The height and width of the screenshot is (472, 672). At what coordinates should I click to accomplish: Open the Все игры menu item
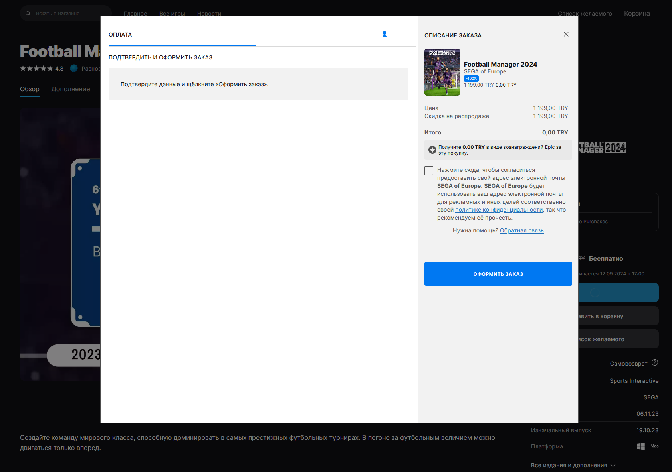click(x=172, y=14)
